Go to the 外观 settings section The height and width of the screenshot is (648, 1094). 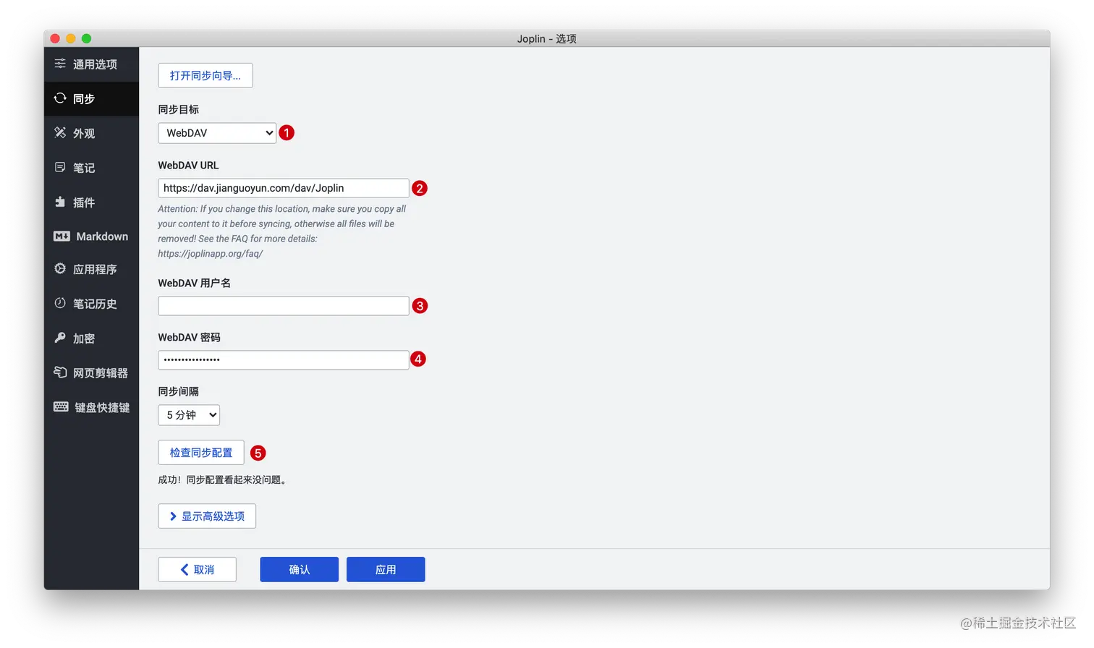[x=91, y=134]
